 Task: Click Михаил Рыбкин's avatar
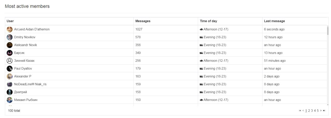[x=10, y=100]
